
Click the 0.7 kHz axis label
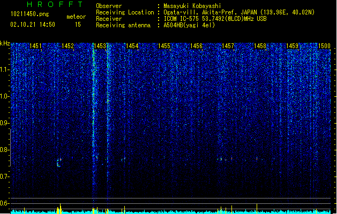(x=4, y=177)
